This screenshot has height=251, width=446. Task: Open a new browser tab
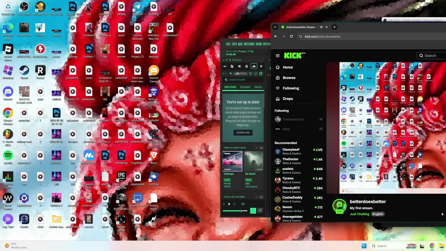click(334, 27)
